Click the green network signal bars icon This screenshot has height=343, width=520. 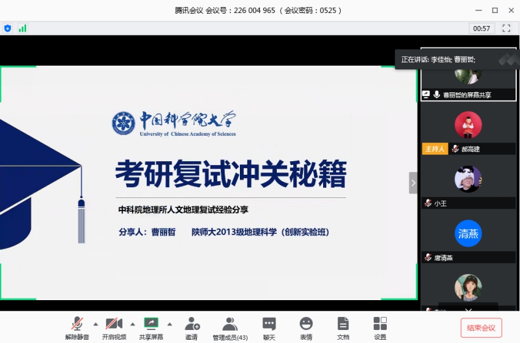click(x=23, y=28)
